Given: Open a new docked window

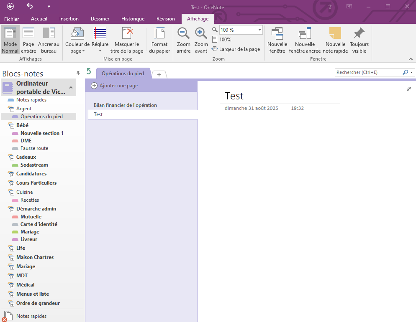Looking at the screenshot, I should tap(305, 40).
